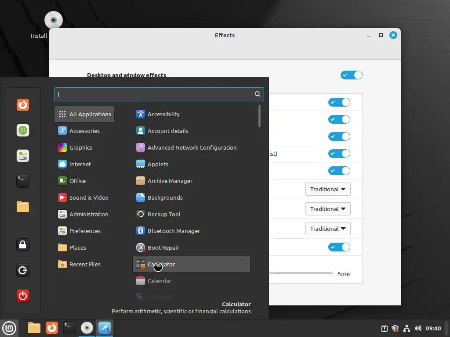Toggle switch in row ending 'ist)'
Screen dimensions: 450x337
click(x=339, y=154)
